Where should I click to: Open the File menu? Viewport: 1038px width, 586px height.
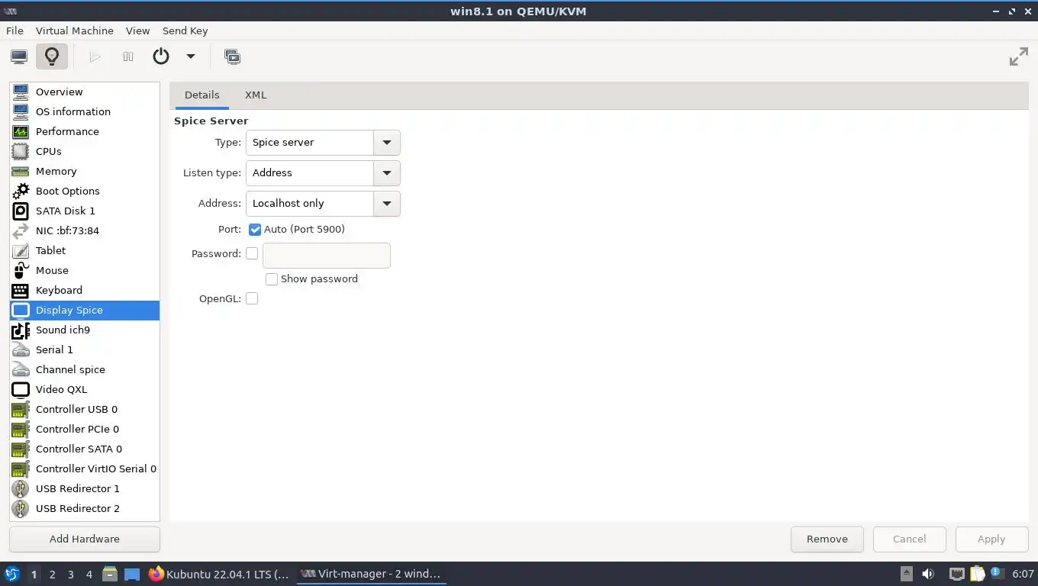click(15, 31)
